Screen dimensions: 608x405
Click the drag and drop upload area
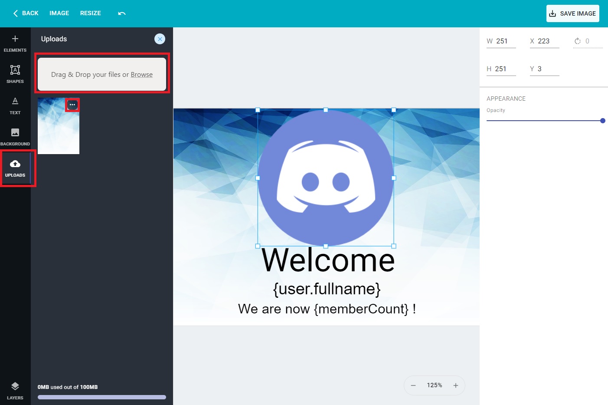[x=102, y=74]
